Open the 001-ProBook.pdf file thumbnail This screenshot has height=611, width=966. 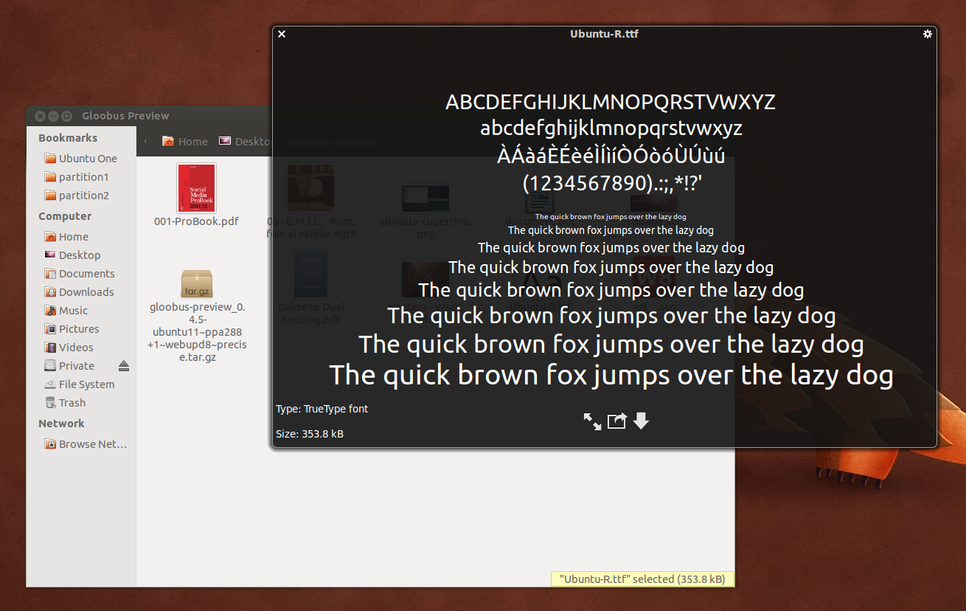pos(196,188)
